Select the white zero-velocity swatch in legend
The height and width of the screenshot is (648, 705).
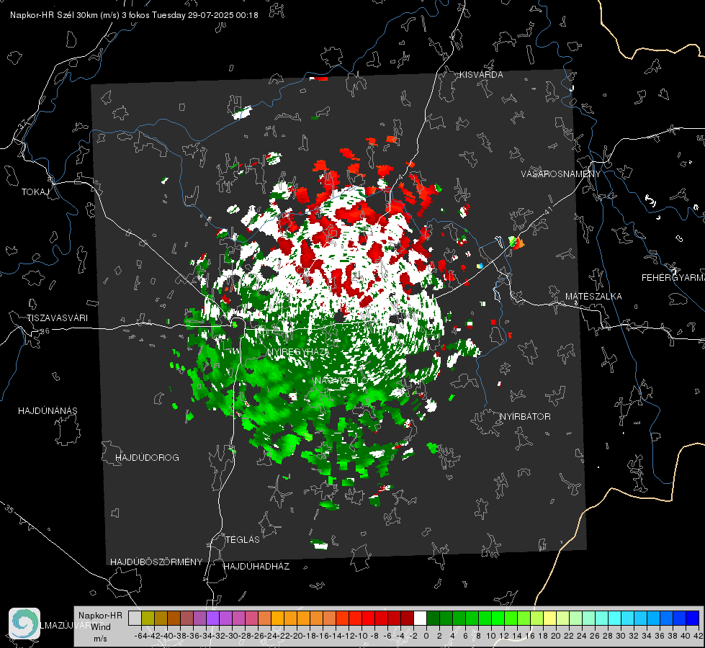pos(420,618)
